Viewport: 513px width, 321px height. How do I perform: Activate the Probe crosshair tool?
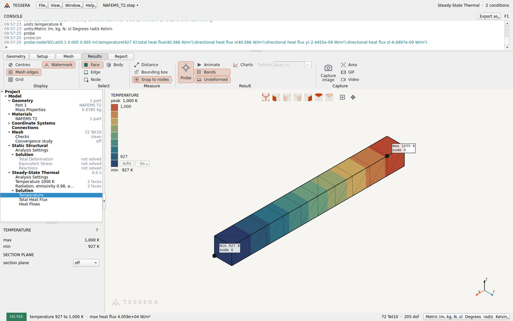(186, 72)
